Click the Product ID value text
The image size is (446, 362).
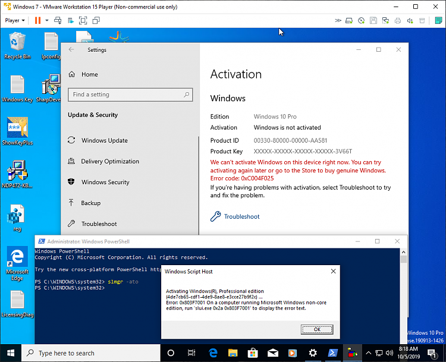pyautogui.click(x=290, y=140)
